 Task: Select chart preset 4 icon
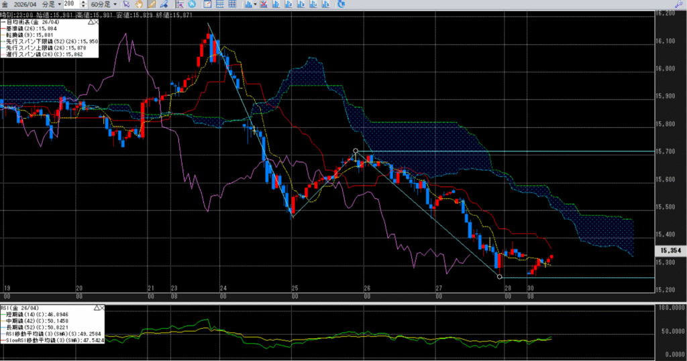pos(314,5)
